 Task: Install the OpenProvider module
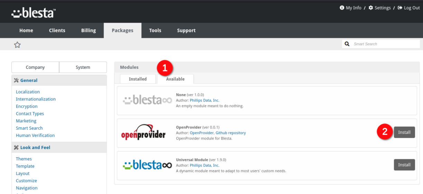tap(404, 132)
